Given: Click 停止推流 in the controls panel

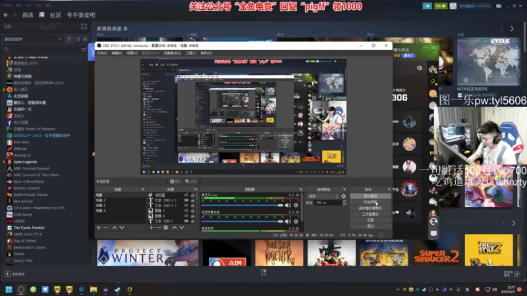Looking at the screenshot, I should pyautogui.click(x=370, y=196).
